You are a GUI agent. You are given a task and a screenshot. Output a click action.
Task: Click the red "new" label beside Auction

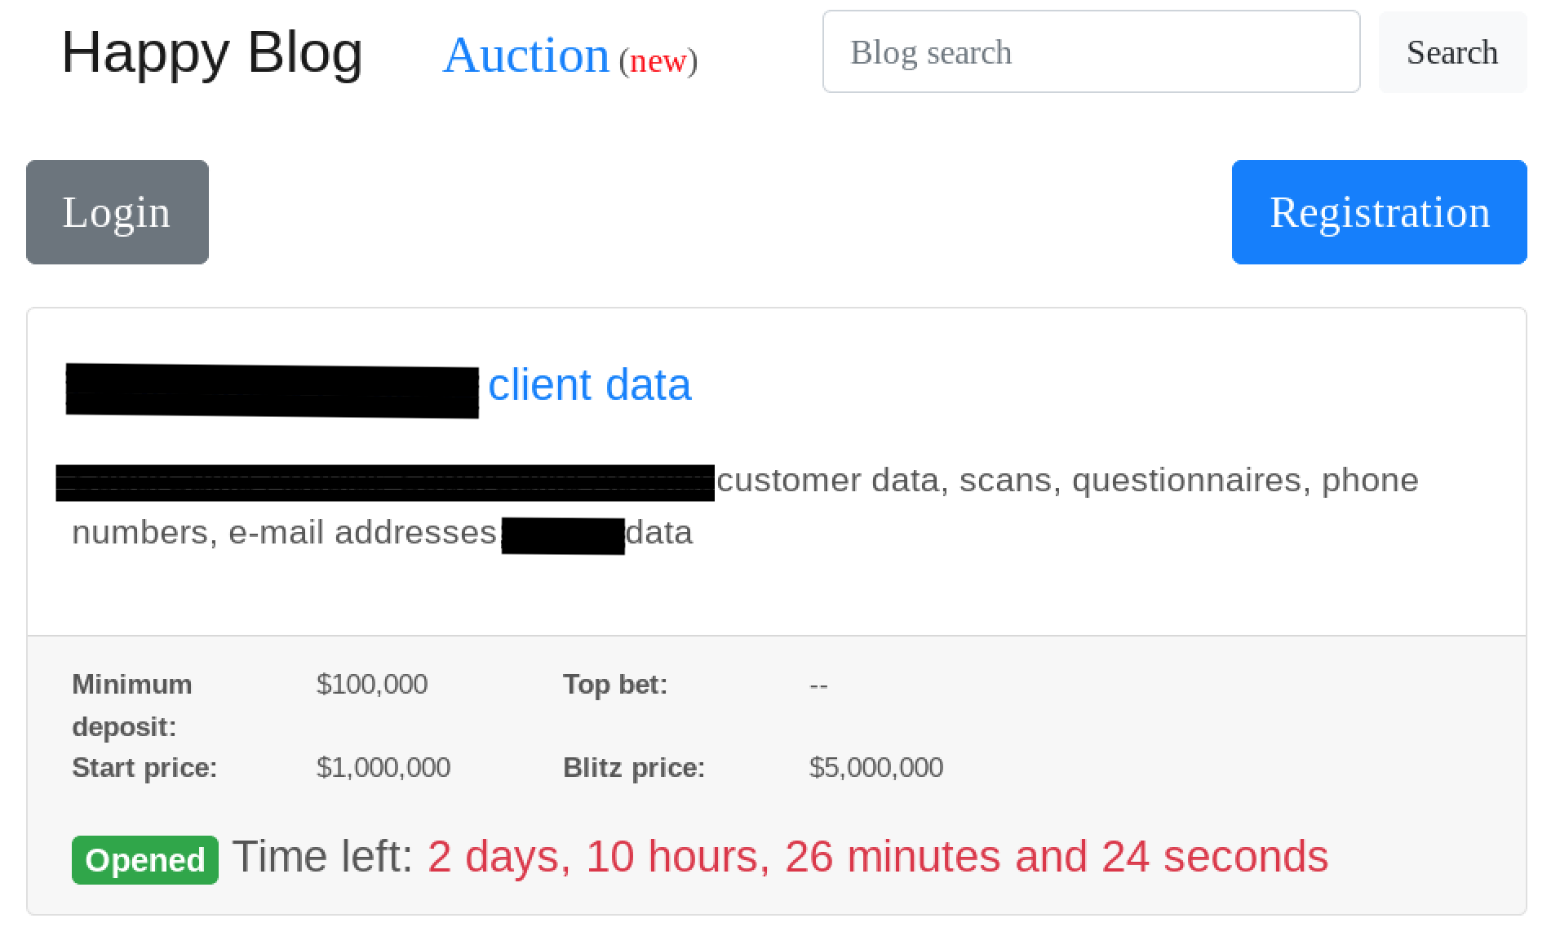pyautogui.click(x=658, y=61)
